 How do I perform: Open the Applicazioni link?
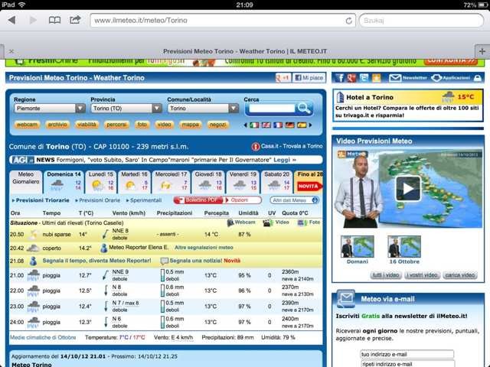pos(451,78)
